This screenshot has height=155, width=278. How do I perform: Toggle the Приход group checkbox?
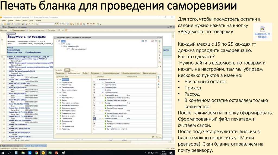[x=94, y=103]
